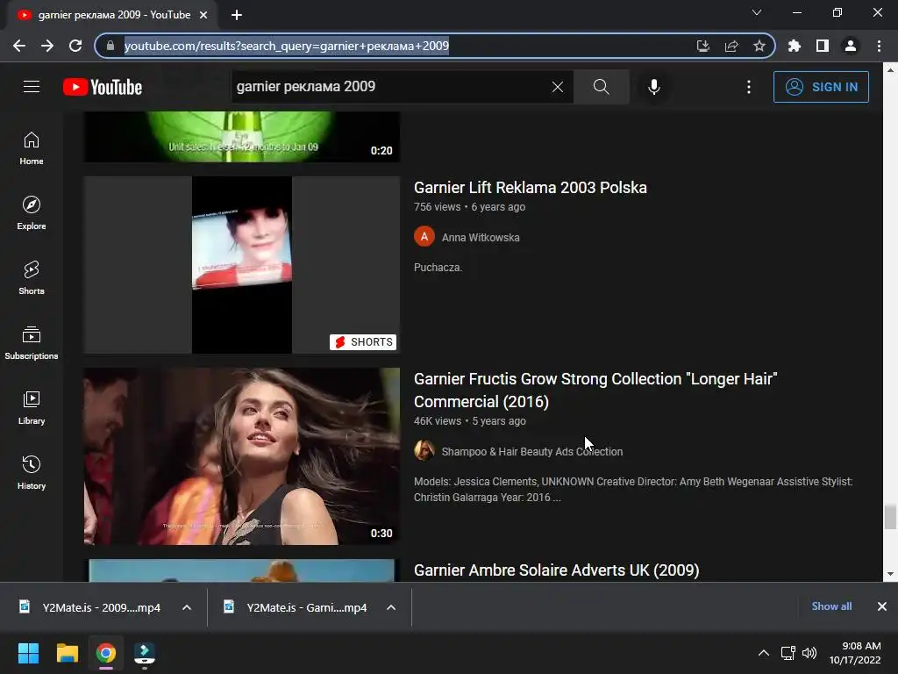898x674 pixels.
Task: Open YouTube settings three-dot menu
Action: (x=749, y=87)
